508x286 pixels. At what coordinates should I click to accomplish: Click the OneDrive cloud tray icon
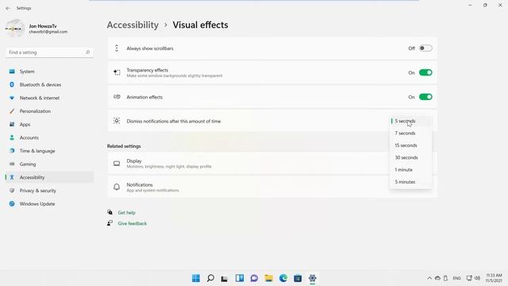[x=437, y=278]
